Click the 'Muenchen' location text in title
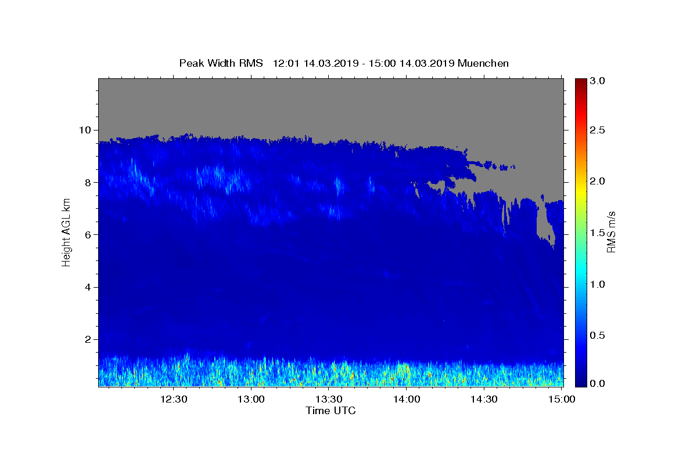 point(483,63)
